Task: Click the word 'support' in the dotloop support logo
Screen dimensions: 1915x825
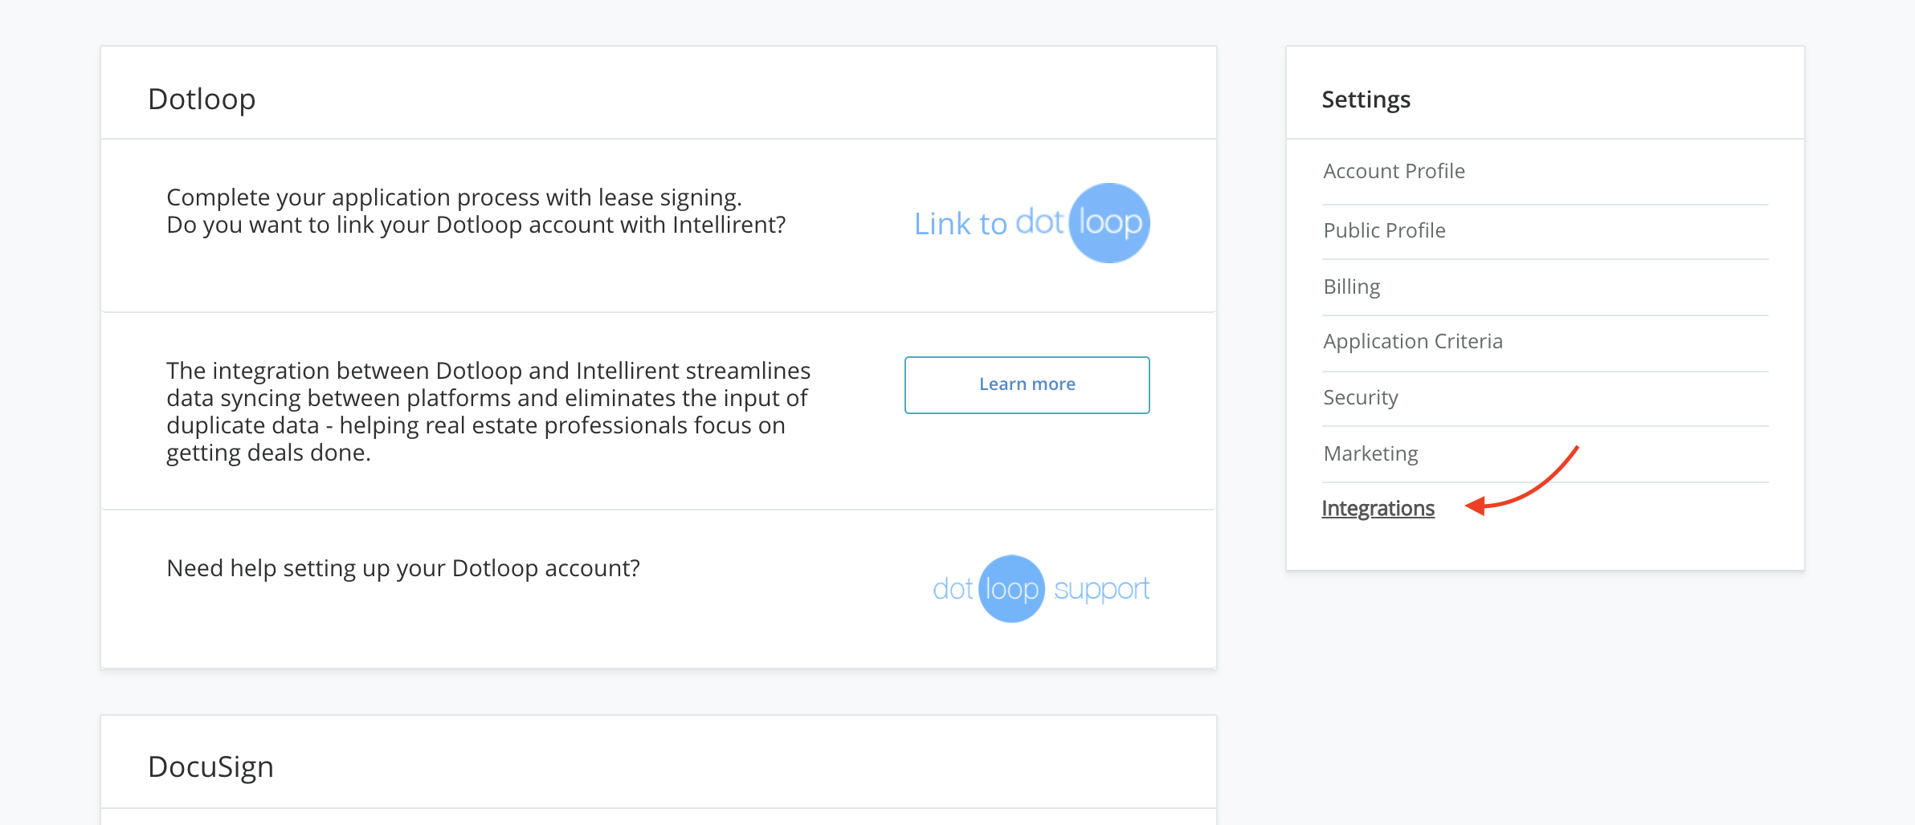Action: click(x=1101, y=589)
